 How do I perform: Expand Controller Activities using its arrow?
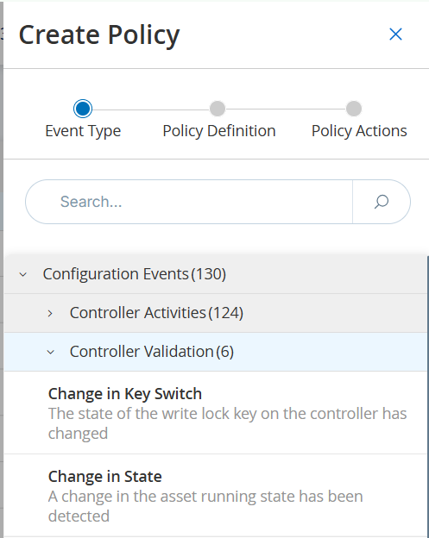pos(50,313)
